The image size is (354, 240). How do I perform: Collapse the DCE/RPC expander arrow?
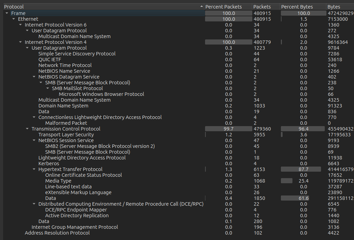coord(34,204)
